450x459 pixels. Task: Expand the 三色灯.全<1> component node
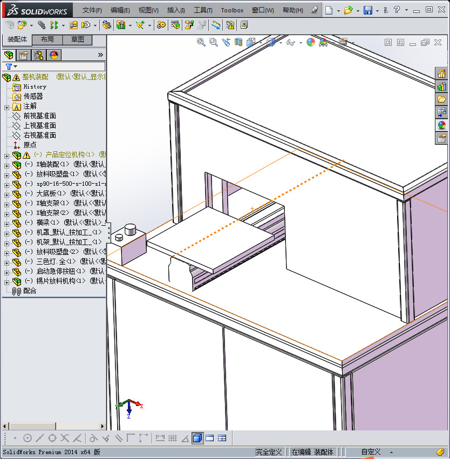(6, 263)
